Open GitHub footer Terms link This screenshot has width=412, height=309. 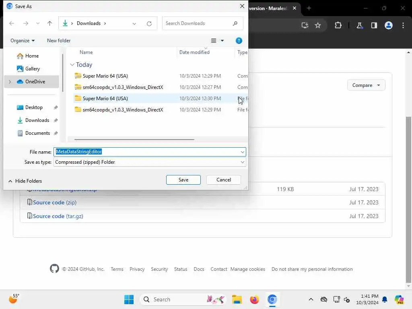117,269
